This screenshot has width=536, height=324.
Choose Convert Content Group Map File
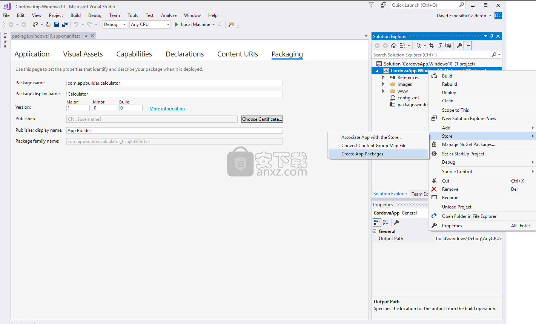click(x=378, y=146)
